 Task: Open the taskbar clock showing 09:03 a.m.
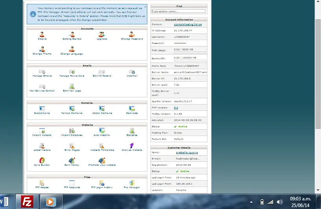(x=301, y=202)
